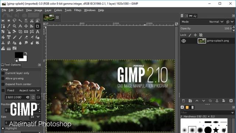Enable Expand from center checkbox
The width and height of the screenshot is (236, 133).
pos(3,84)
